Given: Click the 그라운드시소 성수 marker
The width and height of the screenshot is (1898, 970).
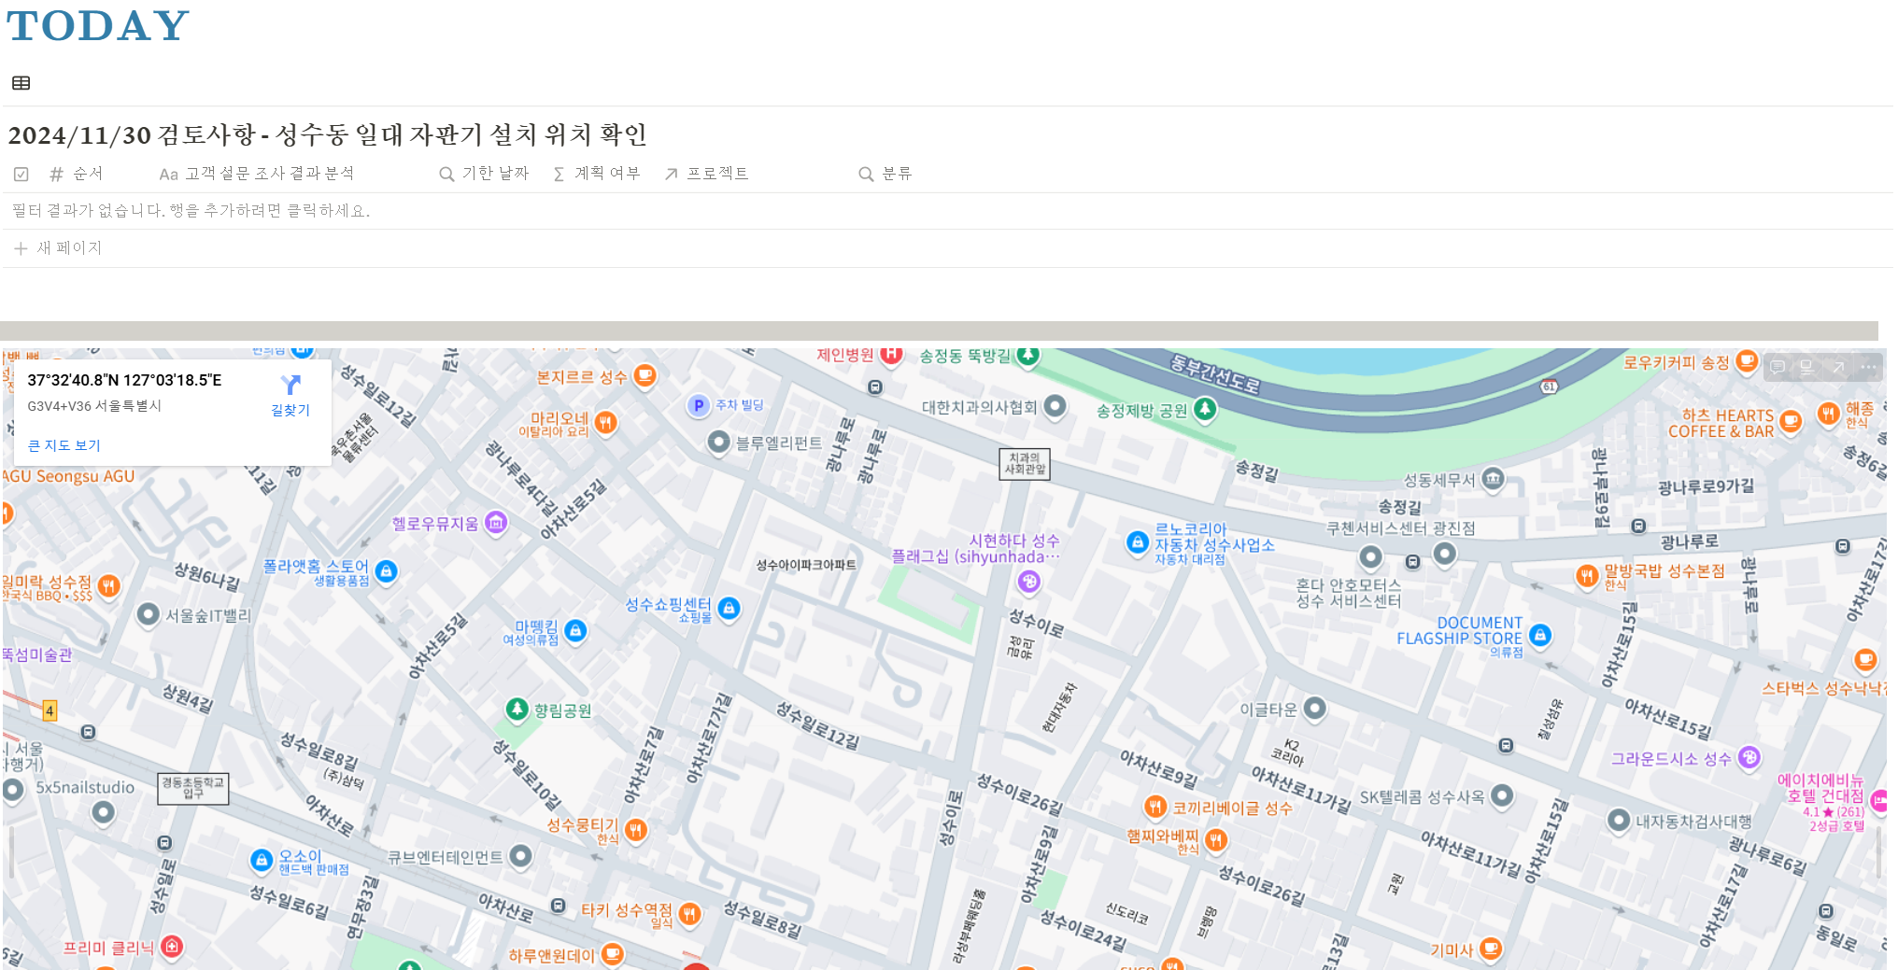Looking at the screenshot, I should coord(1749,757).
